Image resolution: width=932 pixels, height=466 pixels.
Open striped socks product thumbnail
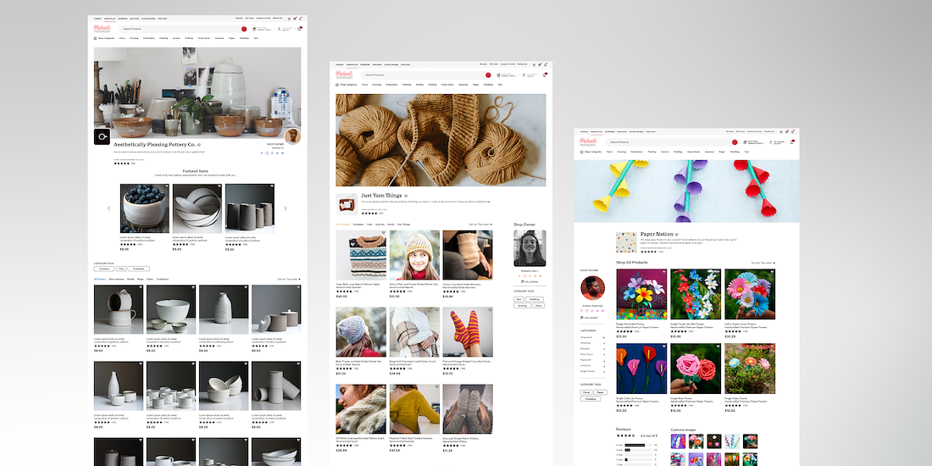click(468, 331)
